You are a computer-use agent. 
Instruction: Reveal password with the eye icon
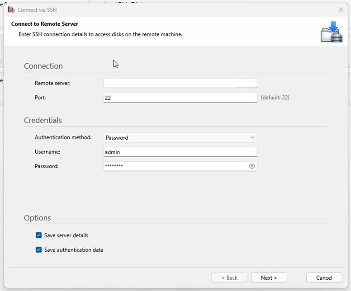(252, 166)
